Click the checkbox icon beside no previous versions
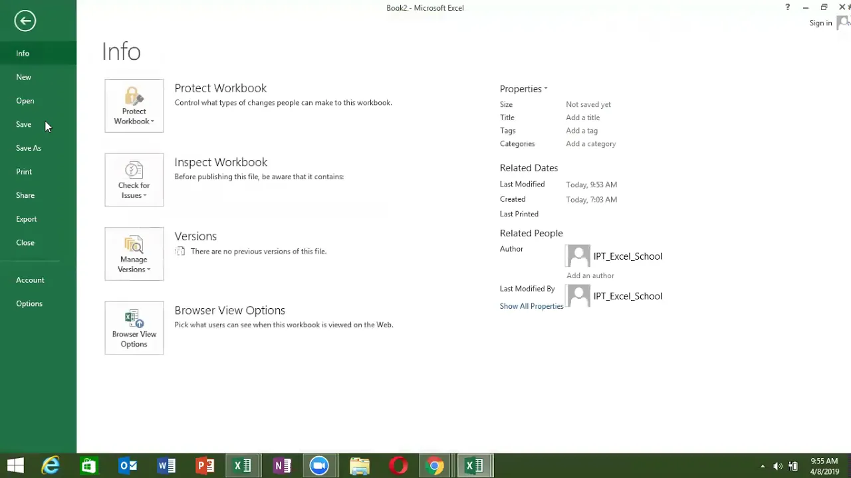 coord(180,251)
